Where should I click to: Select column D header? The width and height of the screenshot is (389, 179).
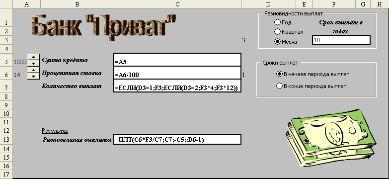tap(268, 4)
